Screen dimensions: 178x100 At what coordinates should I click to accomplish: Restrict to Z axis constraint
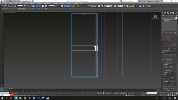(x=144, y=6)
